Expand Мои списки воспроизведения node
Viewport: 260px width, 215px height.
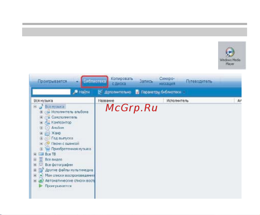35,176
